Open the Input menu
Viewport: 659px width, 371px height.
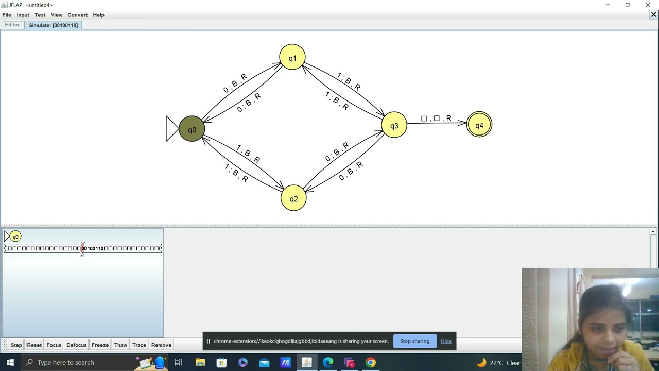(x=23, y=15)
